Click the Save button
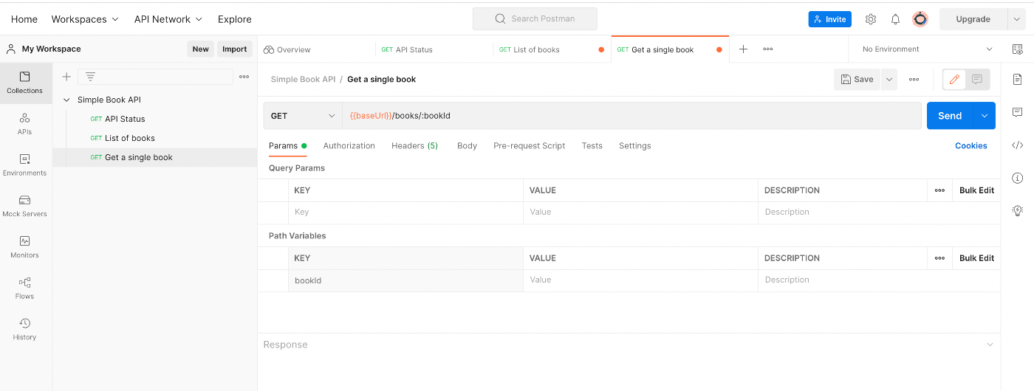 click(857, 79)
